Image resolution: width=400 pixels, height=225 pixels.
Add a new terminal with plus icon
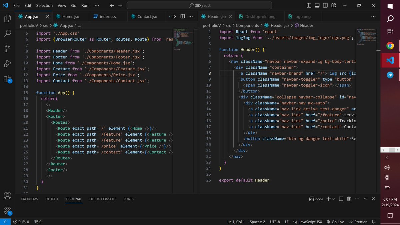[x=328, y=199]
